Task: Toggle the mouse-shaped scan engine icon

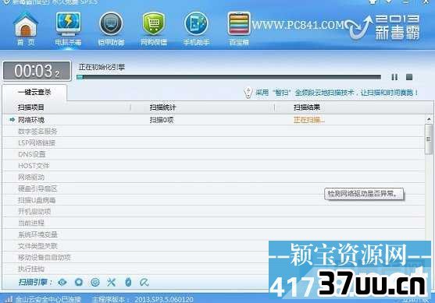Action: coord(128,282)
